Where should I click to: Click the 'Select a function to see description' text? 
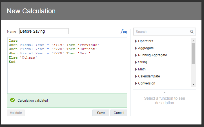(x=165, y=101)
